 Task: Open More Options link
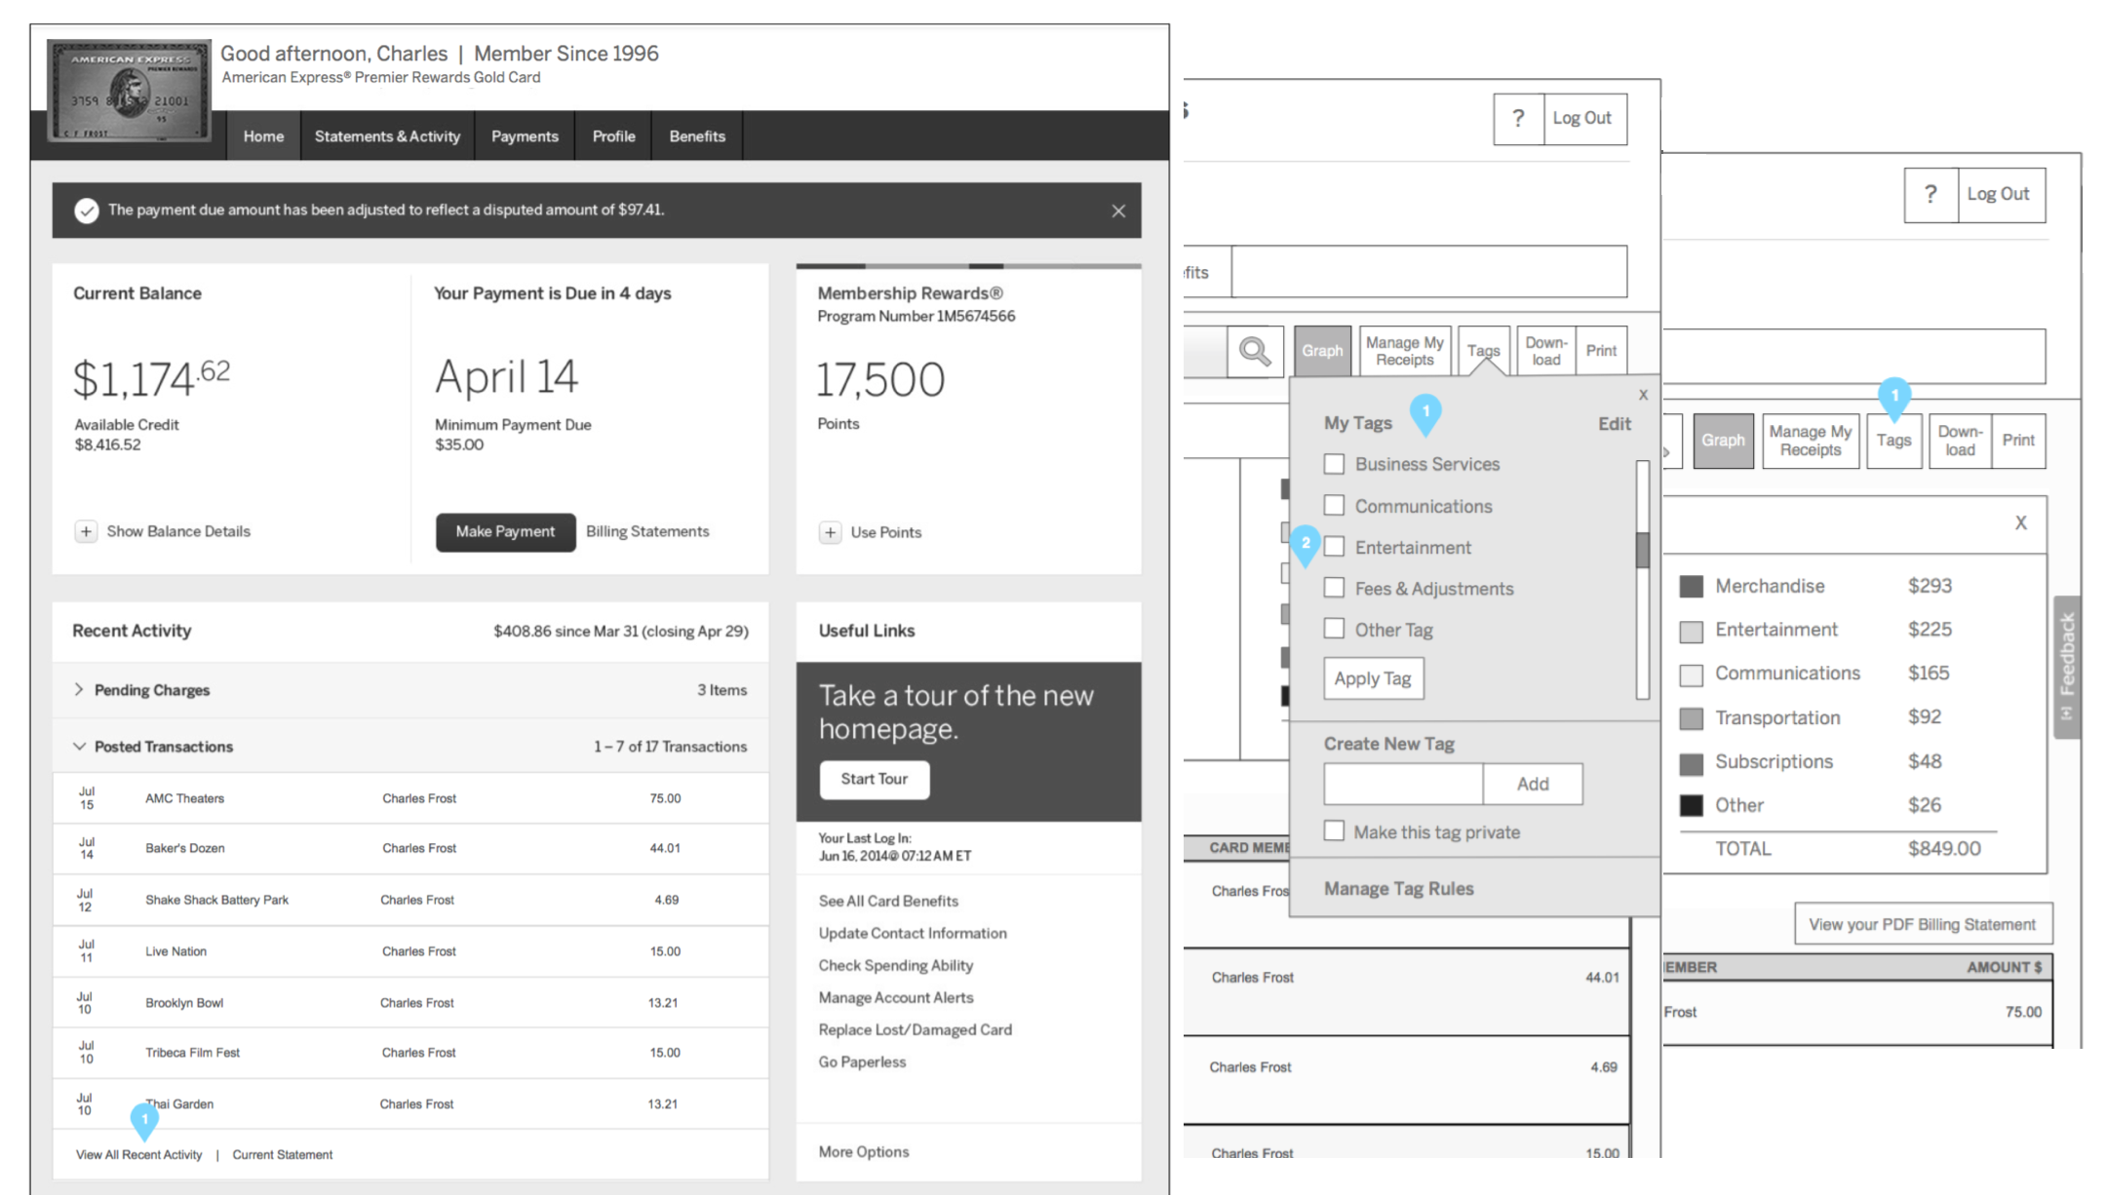(864, 1151)
